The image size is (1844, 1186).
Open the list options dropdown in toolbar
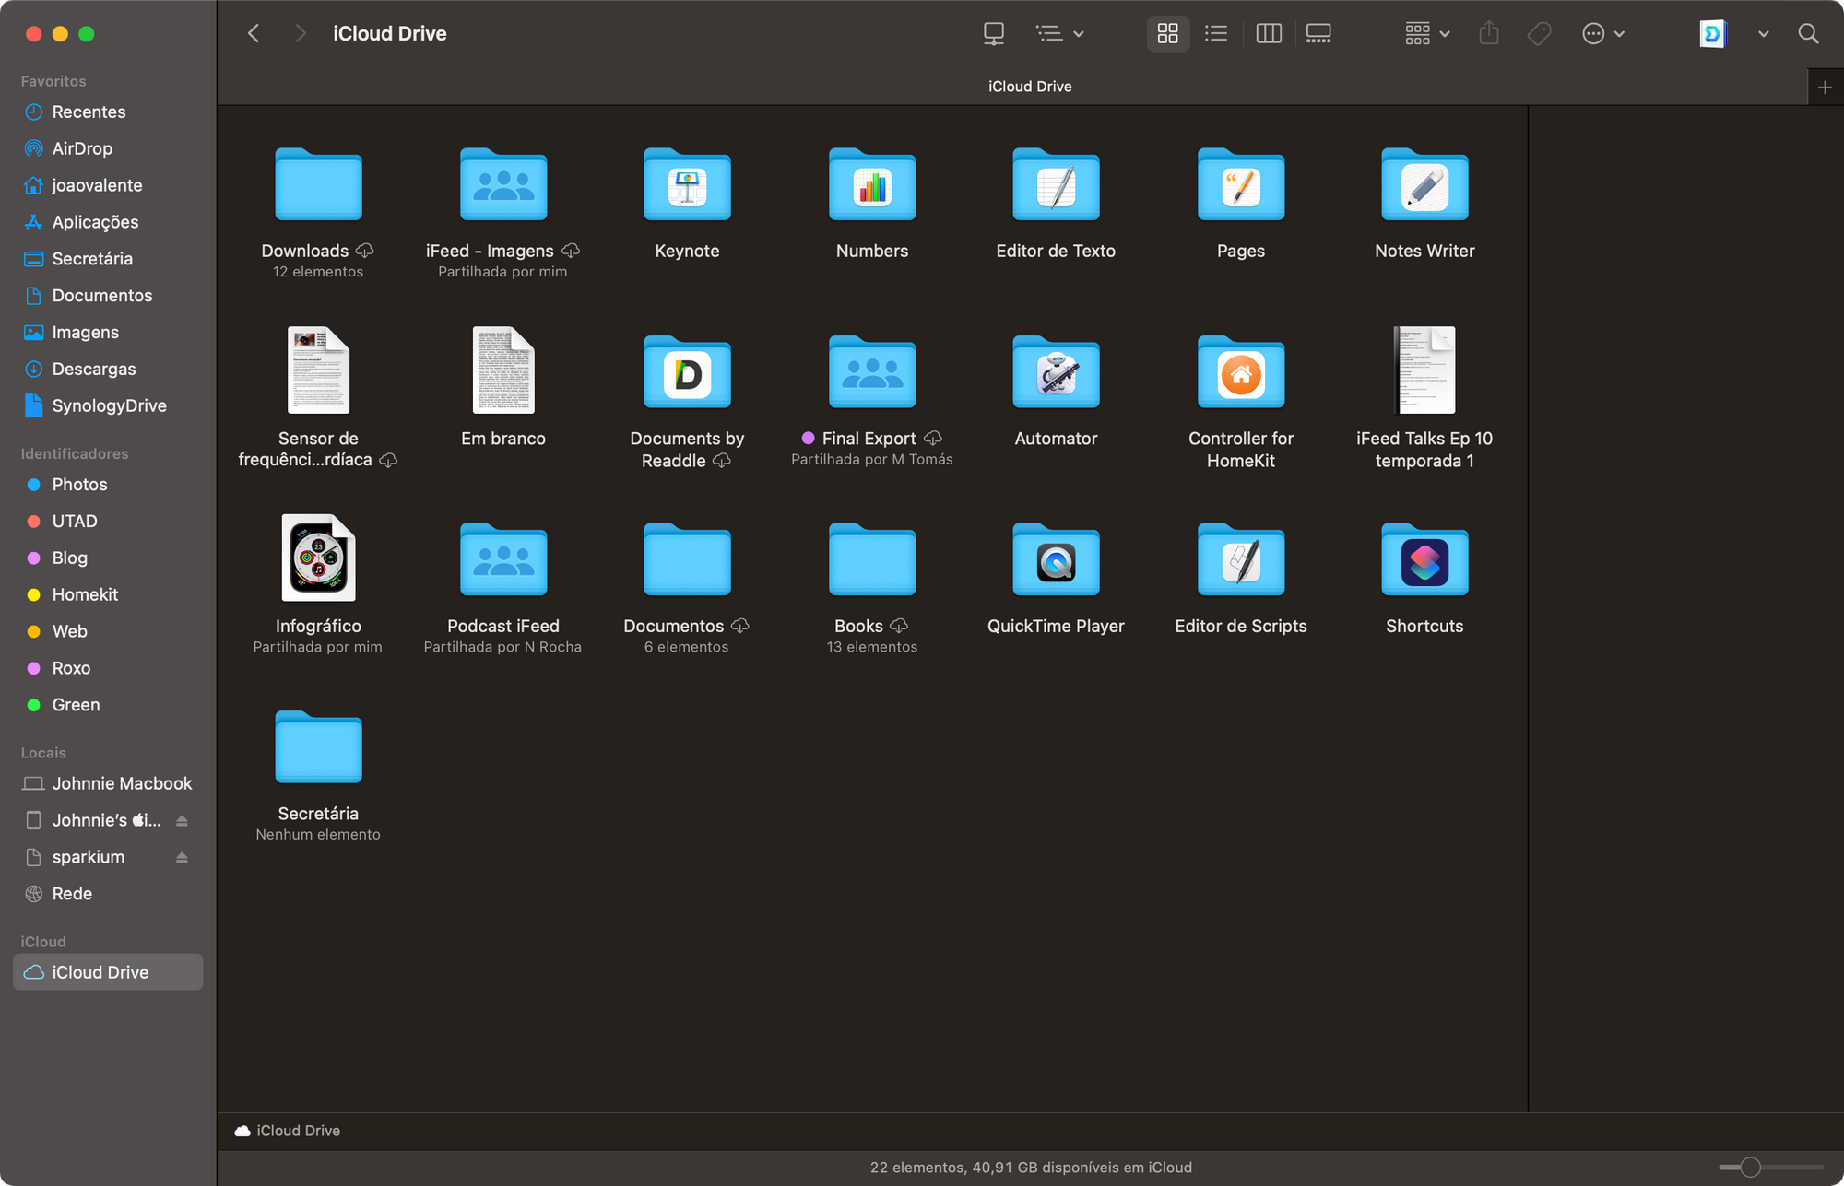(x=1059, y=34)
